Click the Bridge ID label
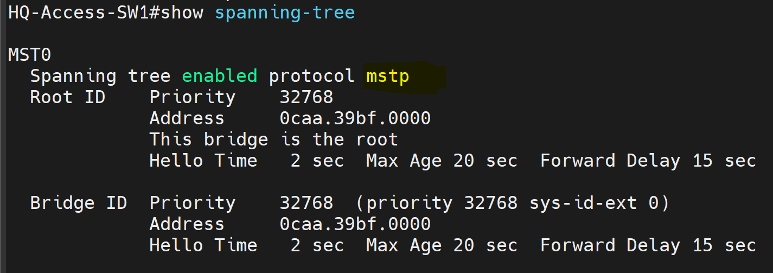The height and width of the screenshot is (273, 773). [x=79, y=203]
